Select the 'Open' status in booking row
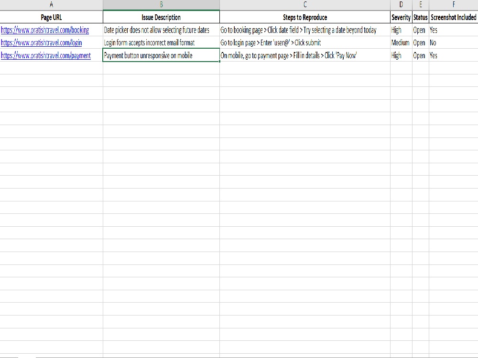 (x=421, y=30)
